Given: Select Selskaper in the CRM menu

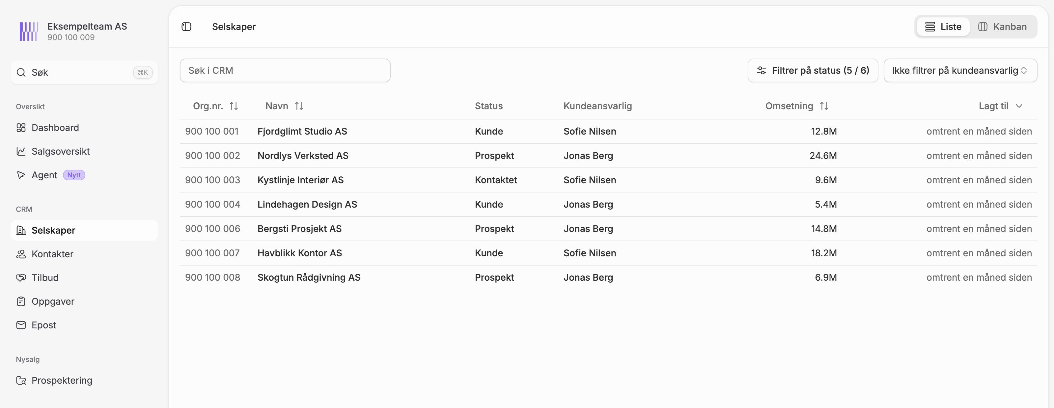Looking at the screenshot, I should [x=84, y=230].
